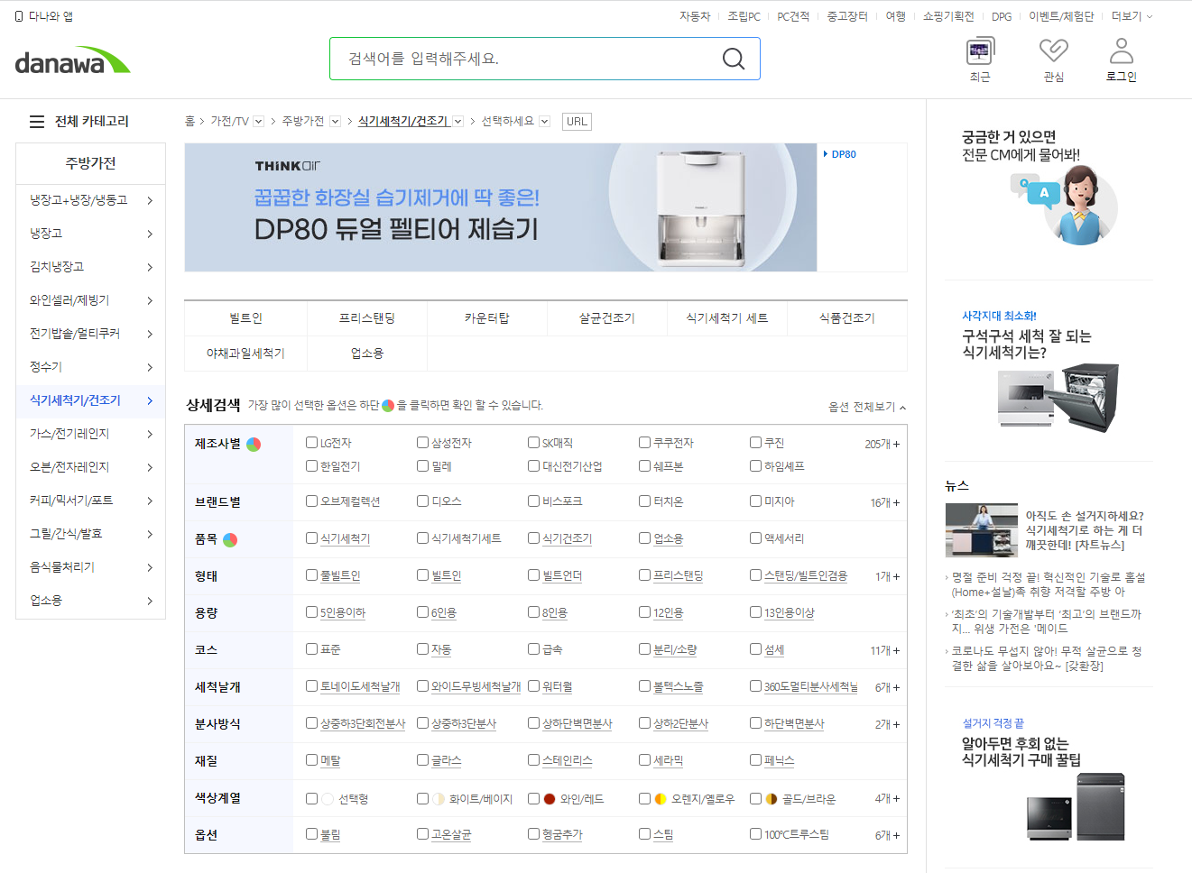Check the SK매직 manufacturer checkbox
The image size is (1192, 873).
pos(533,443)
